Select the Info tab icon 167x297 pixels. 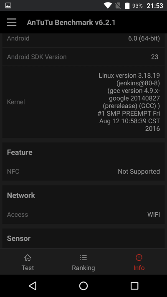139,257
